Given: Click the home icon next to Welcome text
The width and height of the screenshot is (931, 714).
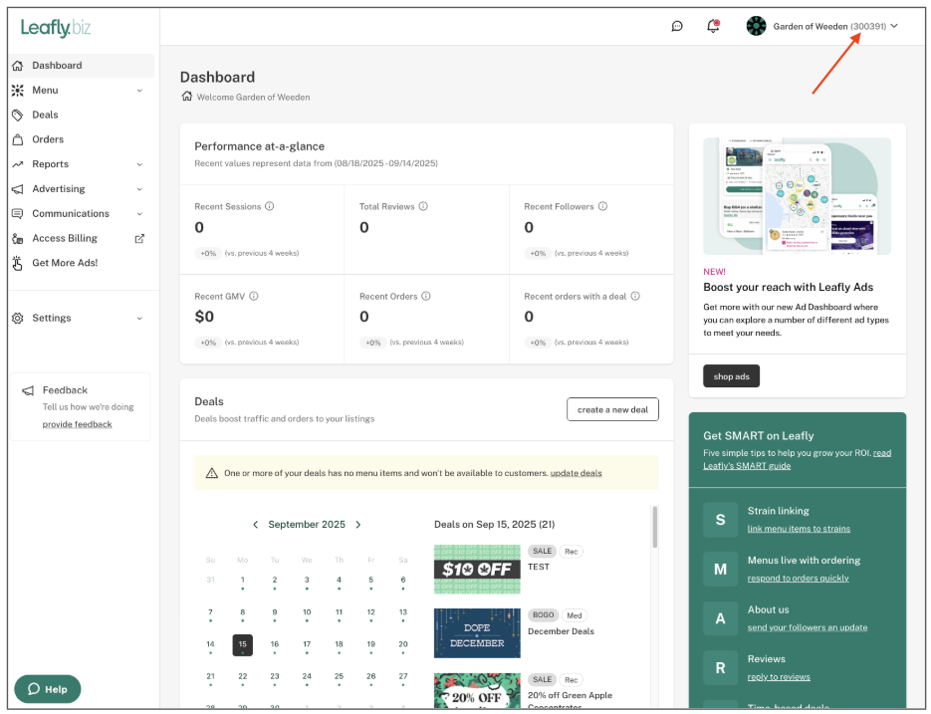Looking at the screenshot, I should 186,97.
